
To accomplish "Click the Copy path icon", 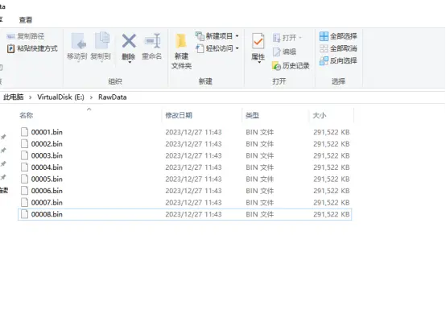I will tap(10, 36).
